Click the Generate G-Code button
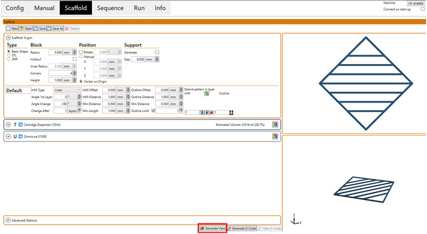The image size is (427, 234). coord(242,228)
